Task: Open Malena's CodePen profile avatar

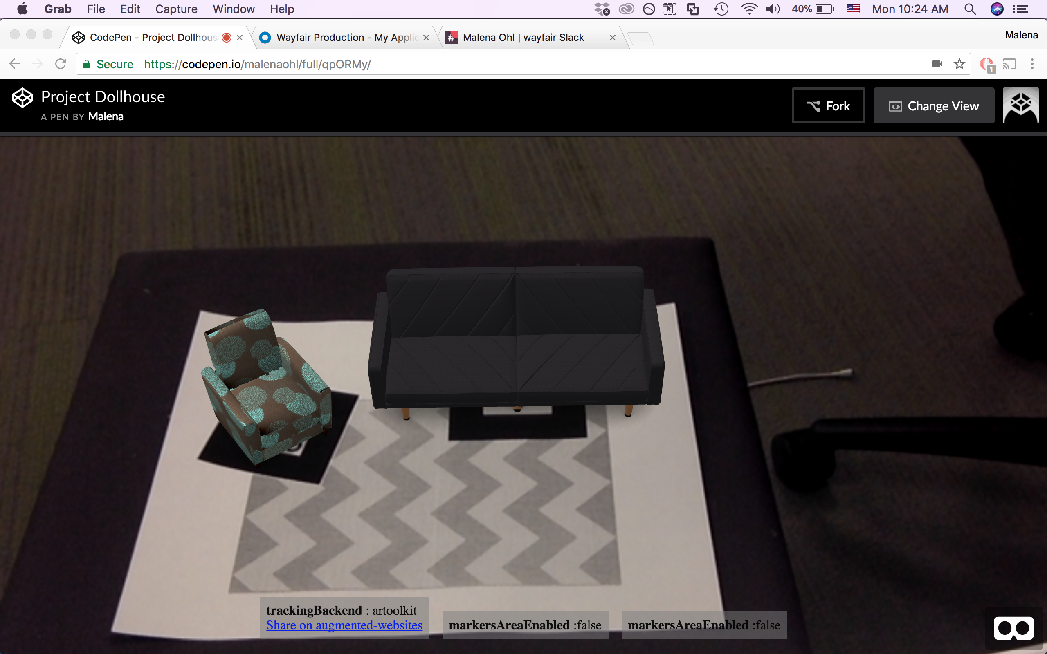Action: click(x=1020, y=105)
